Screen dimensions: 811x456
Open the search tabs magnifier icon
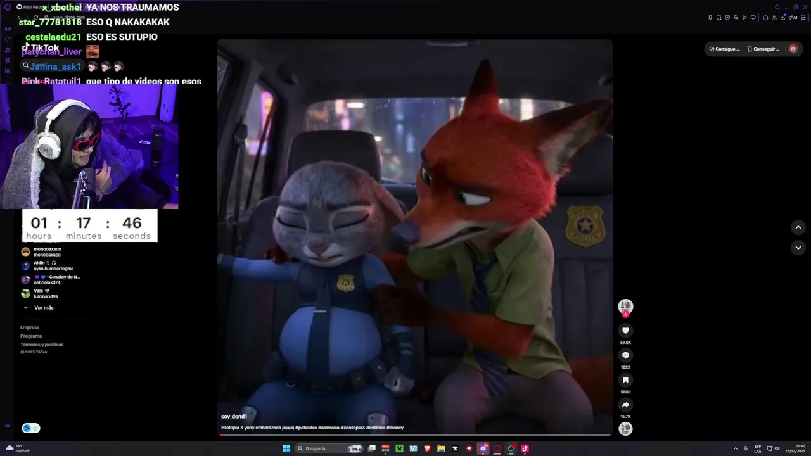(777, 7)
